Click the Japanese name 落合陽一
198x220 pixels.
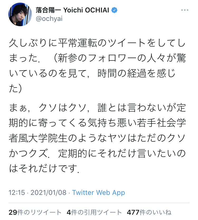click(x=46, y=11)
